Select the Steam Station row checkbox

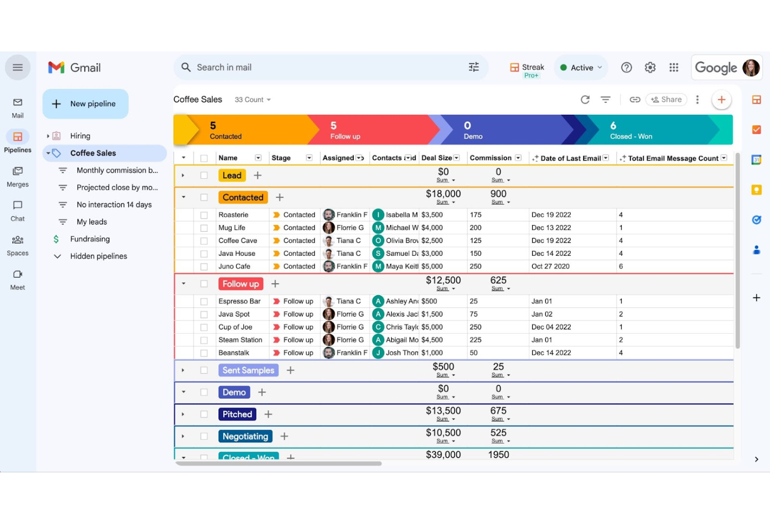point(204,340)
